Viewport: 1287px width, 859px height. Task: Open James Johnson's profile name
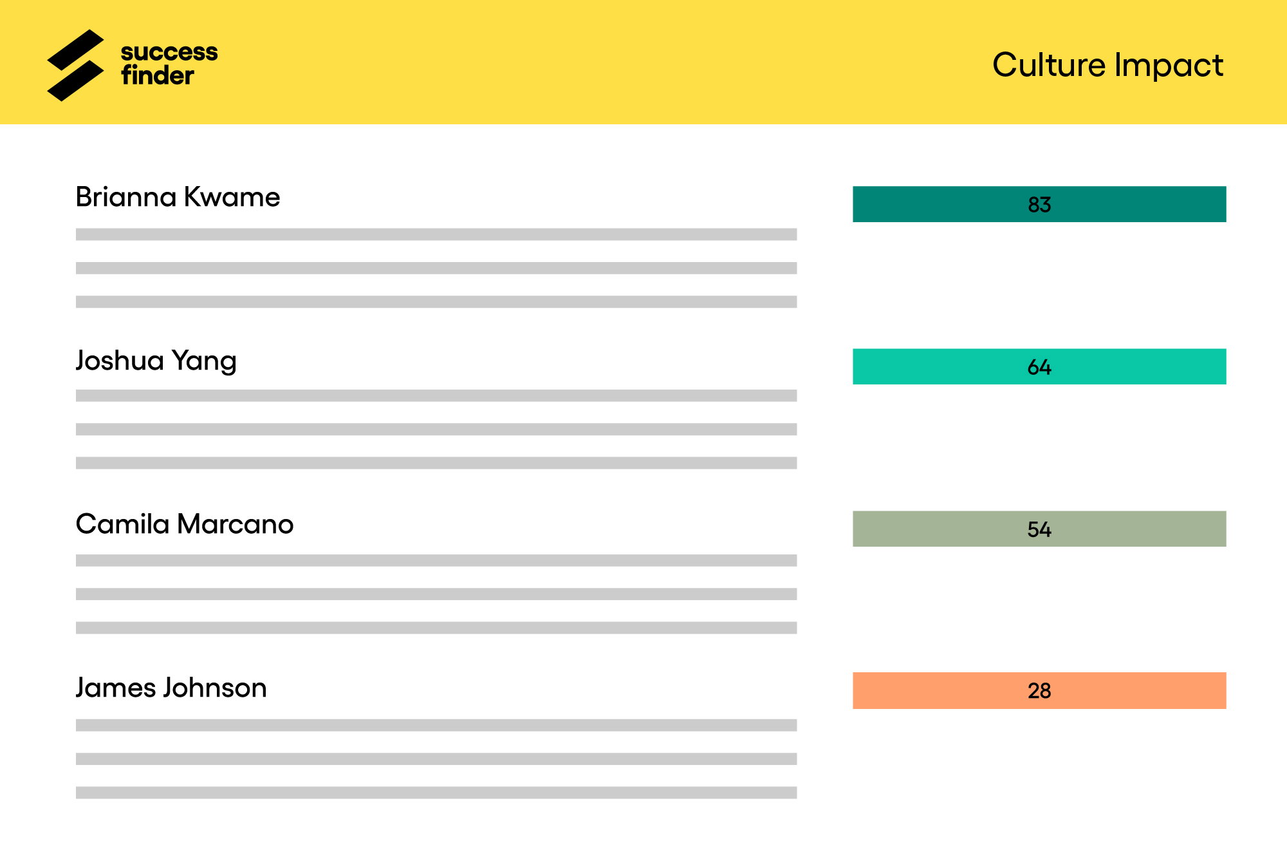click(x=171, y=688)
